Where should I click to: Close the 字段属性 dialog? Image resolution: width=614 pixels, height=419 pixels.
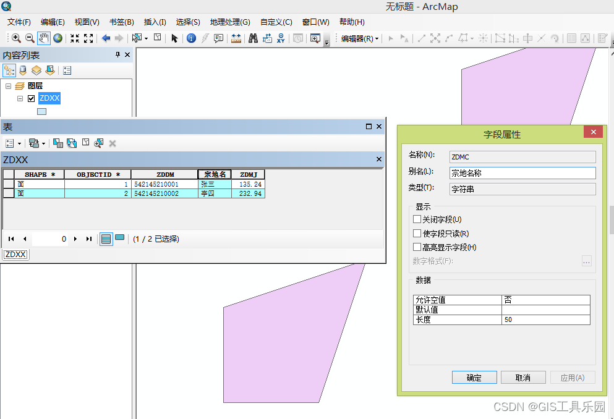click(x=593, y=132)
